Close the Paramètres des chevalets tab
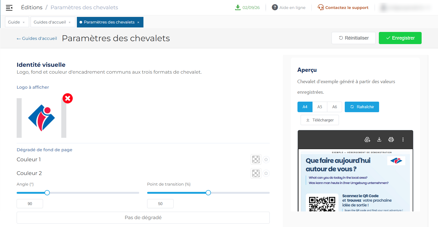 point(138,22)
